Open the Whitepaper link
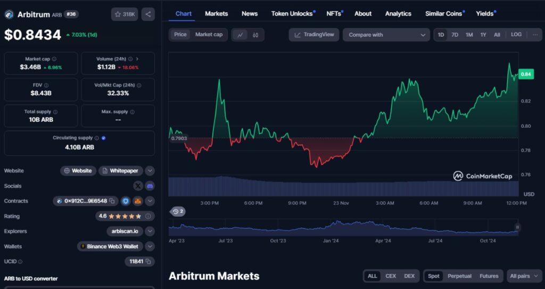The image size is (545, 289). click(121, 171)
